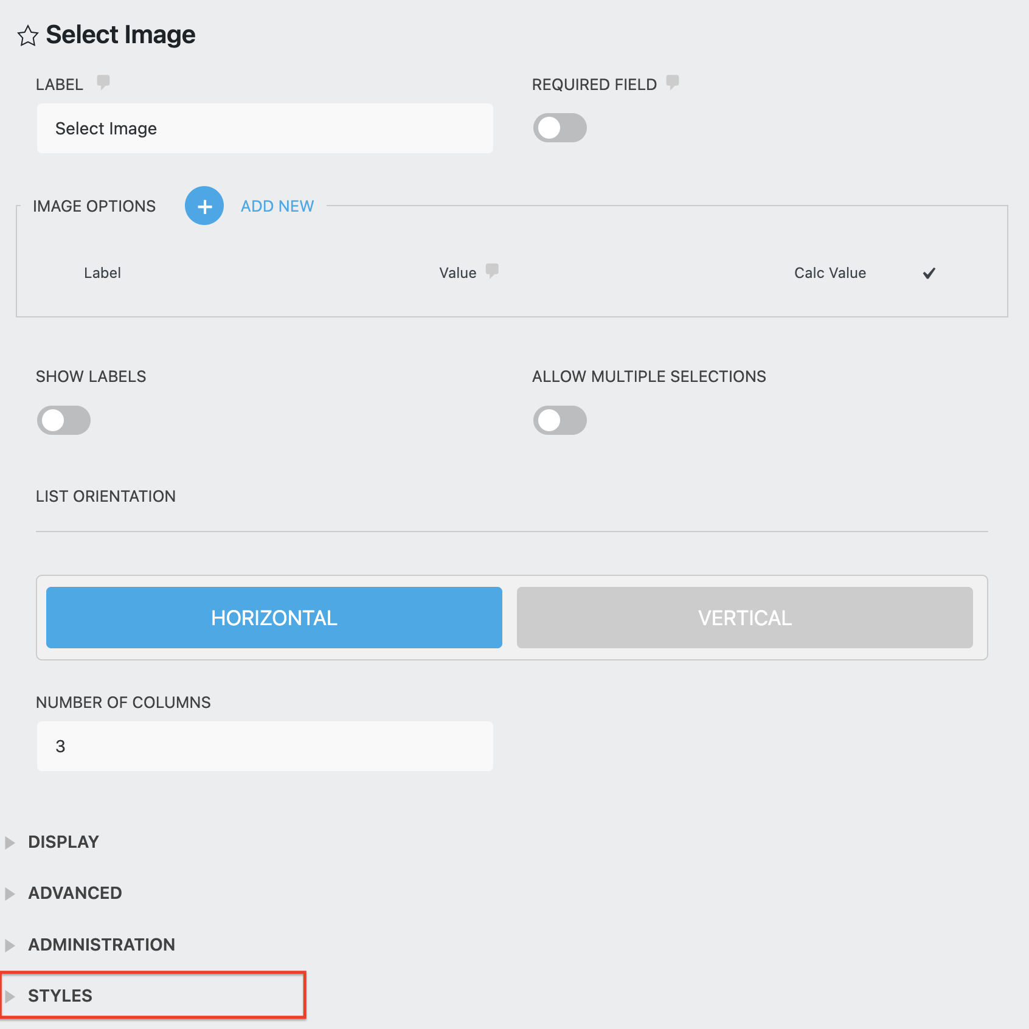The width and height of the screenshot is (1029, 1029).
Task: Click the blue plus icon for image options
Action: (204, 206)
